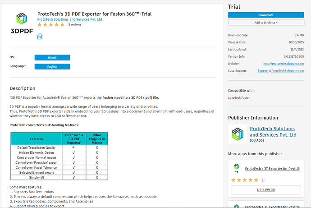This screenshot has height=208, width=311.
Task: Click the five-star rating under the app title
Action: point(51,25)
